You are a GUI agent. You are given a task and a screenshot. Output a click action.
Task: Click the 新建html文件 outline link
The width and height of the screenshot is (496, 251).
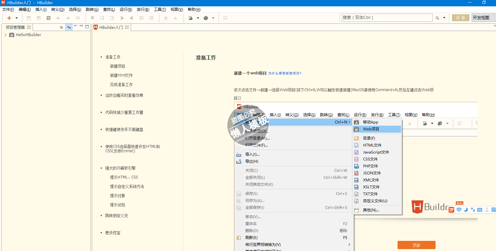[122, 75]
